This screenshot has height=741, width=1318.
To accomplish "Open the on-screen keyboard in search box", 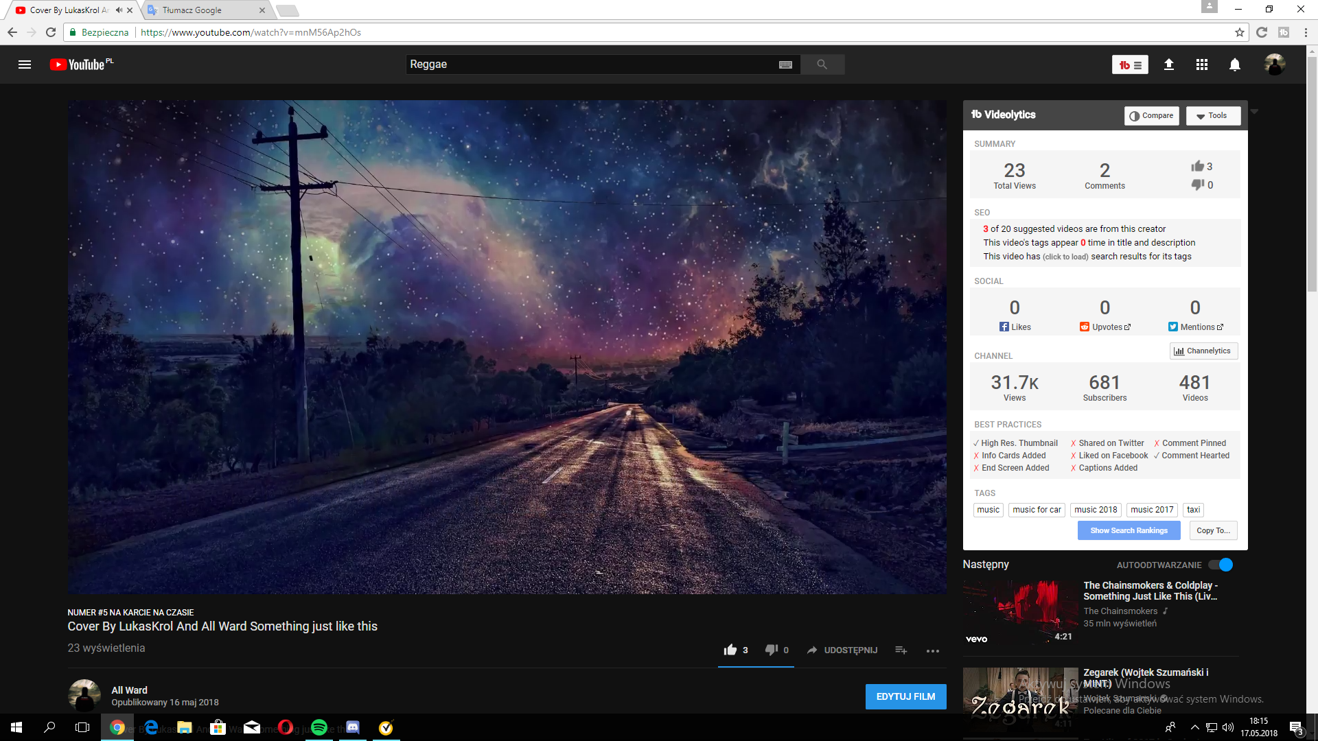I will pos(785,64).
